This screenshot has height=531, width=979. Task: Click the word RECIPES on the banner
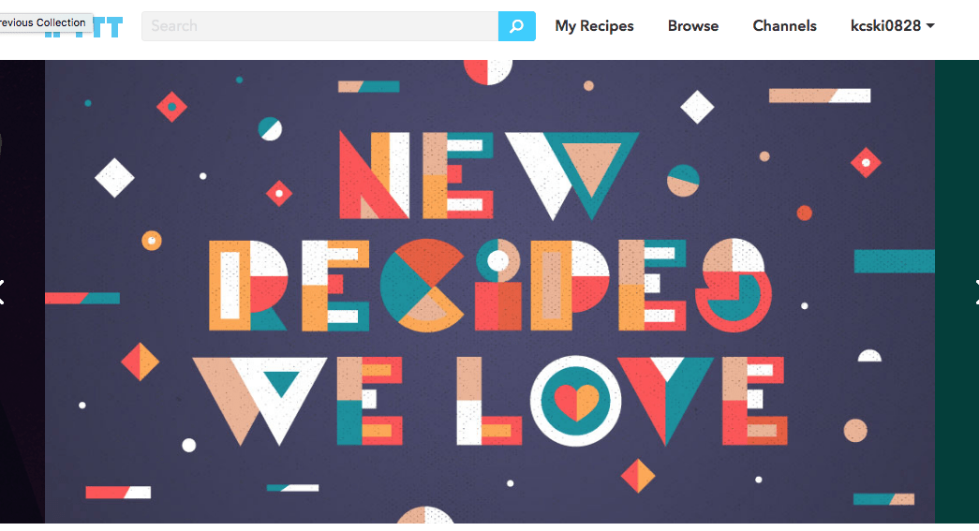[491, 286]
